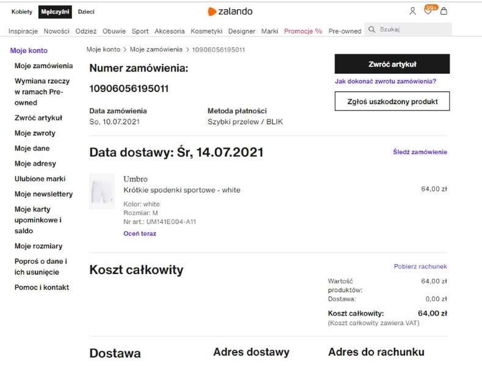The height and width of the screenshot is (366, 482).
Task: Click the search magnifier icon
Action: (x=371, y=29)
